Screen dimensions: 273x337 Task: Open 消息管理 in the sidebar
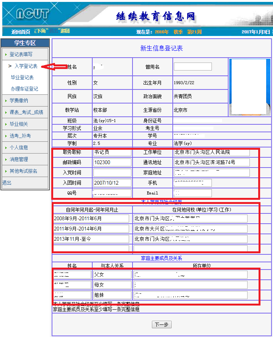click(19, 159)
